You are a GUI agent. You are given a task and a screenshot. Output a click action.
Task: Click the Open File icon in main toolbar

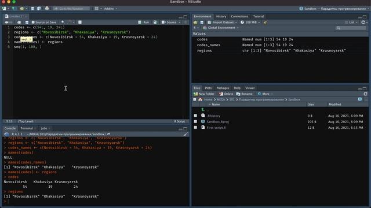tap(21, 9)
